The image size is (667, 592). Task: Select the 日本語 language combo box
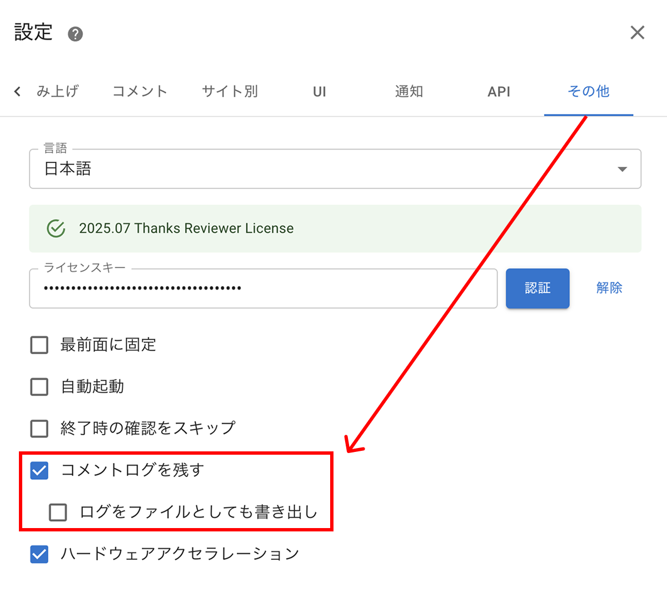(322, 169)
